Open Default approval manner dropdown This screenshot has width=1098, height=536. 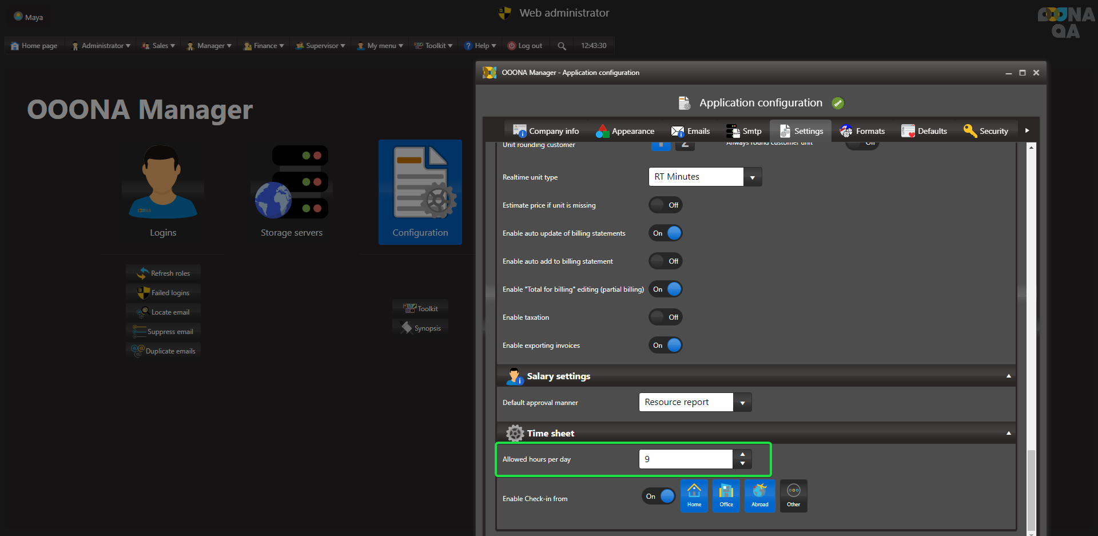pos(742,403)
